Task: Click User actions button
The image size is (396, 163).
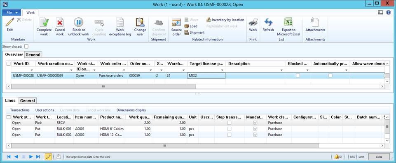Action: (45, 110)
